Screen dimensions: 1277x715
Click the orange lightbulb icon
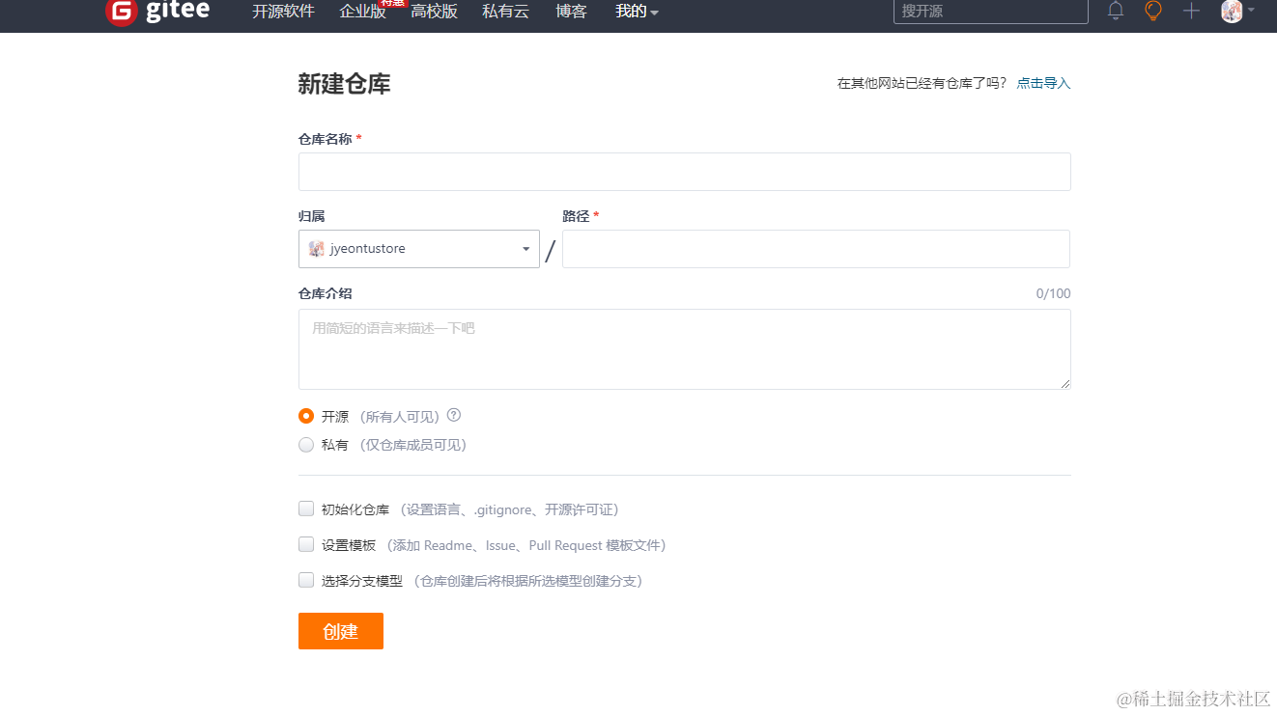coord(1152,12)
